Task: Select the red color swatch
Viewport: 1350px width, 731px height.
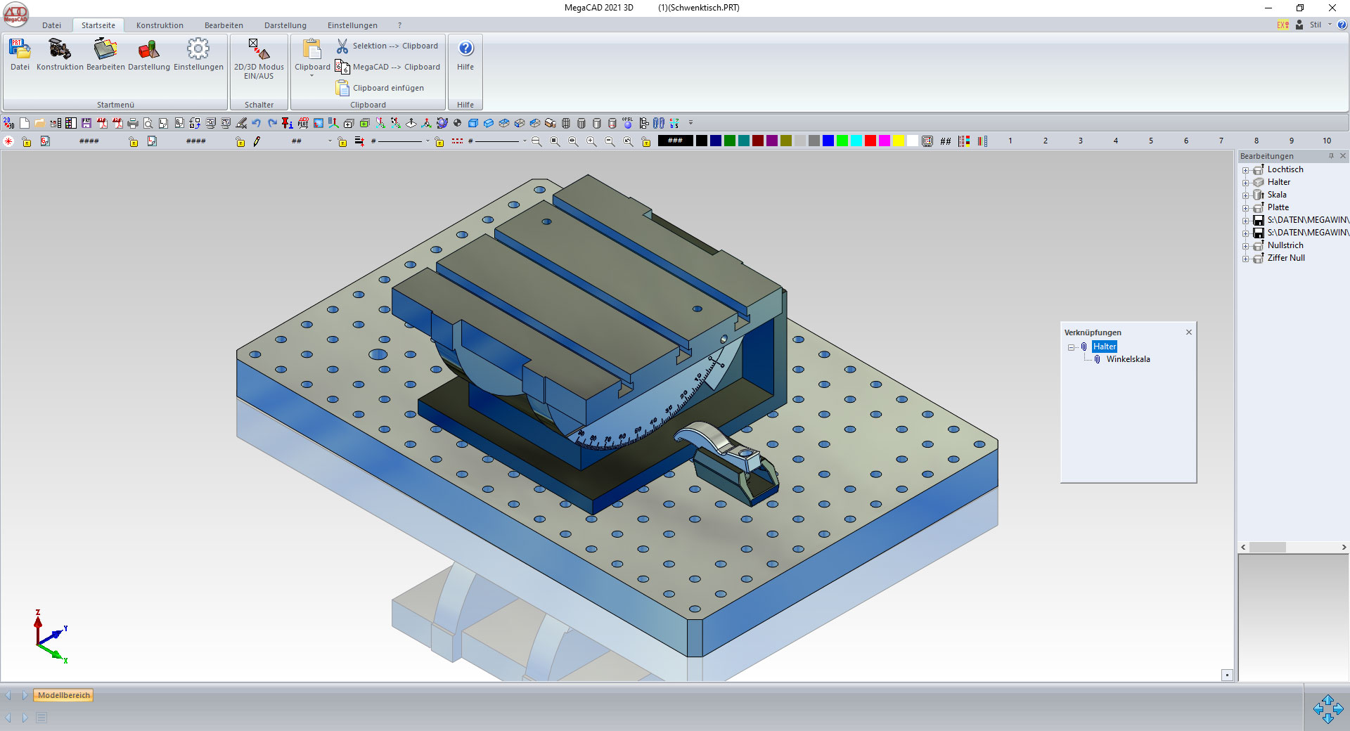Action: (x=870, y=141)
